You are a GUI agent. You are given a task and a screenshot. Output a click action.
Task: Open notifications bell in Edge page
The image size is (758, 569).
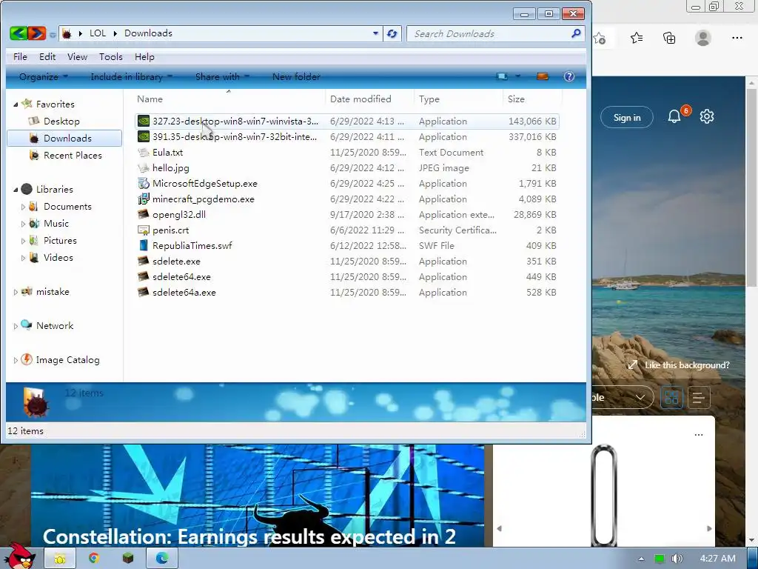675,116
